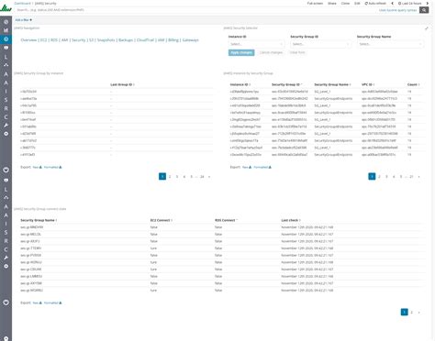Open Overview in AWS navigation
435x341 pixels.
coord(28,40)
